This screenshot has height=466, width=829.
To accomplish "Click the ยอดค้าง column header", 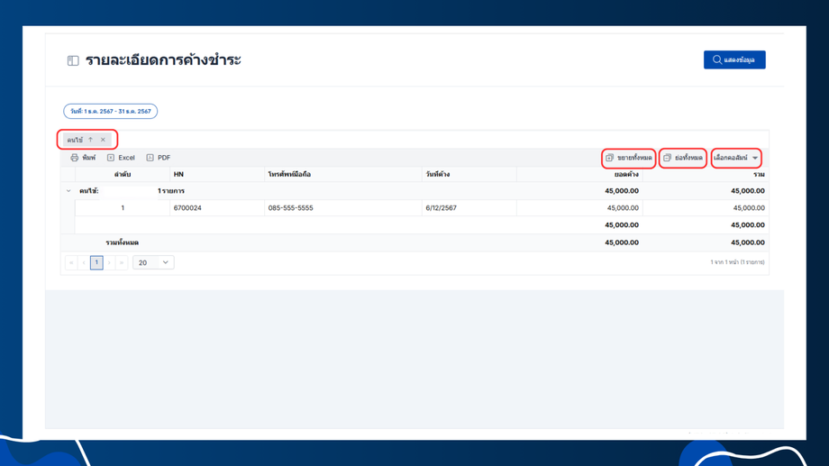I will [579, 174].
